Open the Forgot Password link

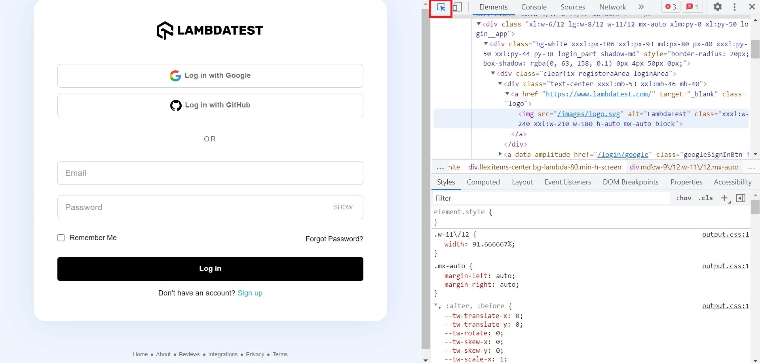pos(334,239)
